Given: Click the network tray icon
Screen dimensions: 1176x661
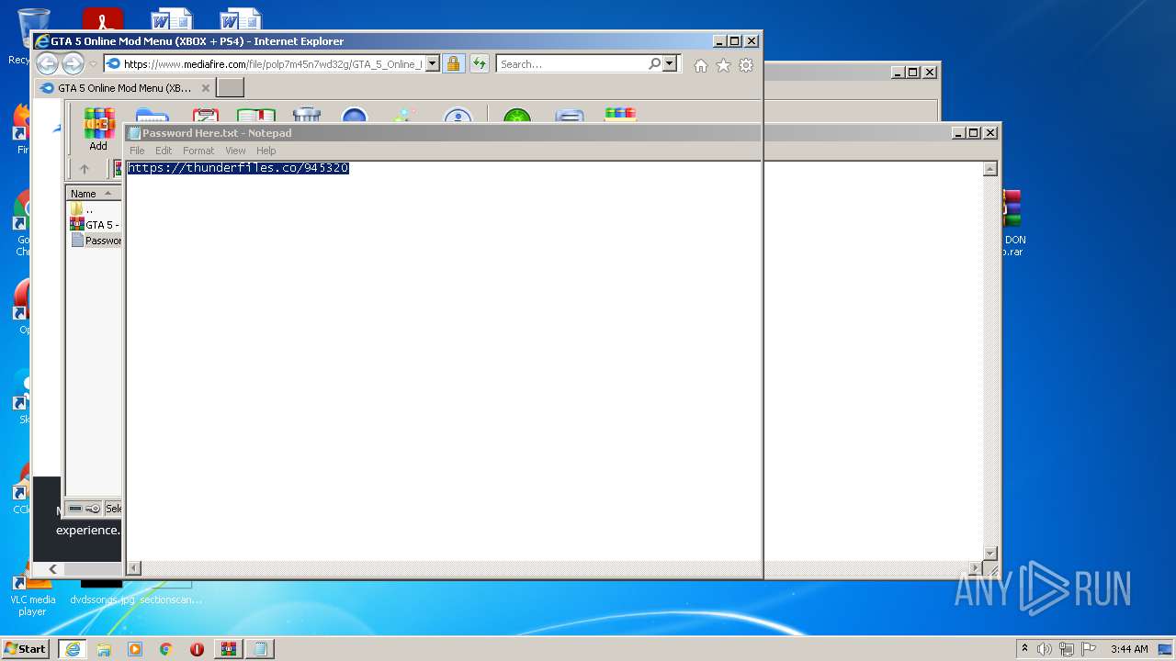Looking at the screenshot, I should coord(1067,649).
